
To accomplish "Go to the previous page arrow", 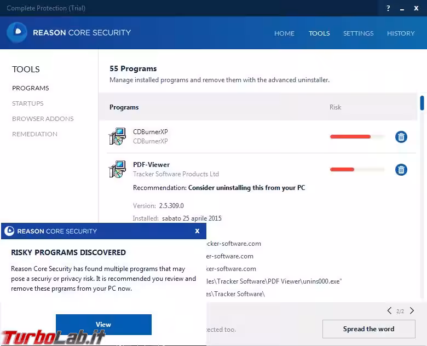I will click(389, 311).
